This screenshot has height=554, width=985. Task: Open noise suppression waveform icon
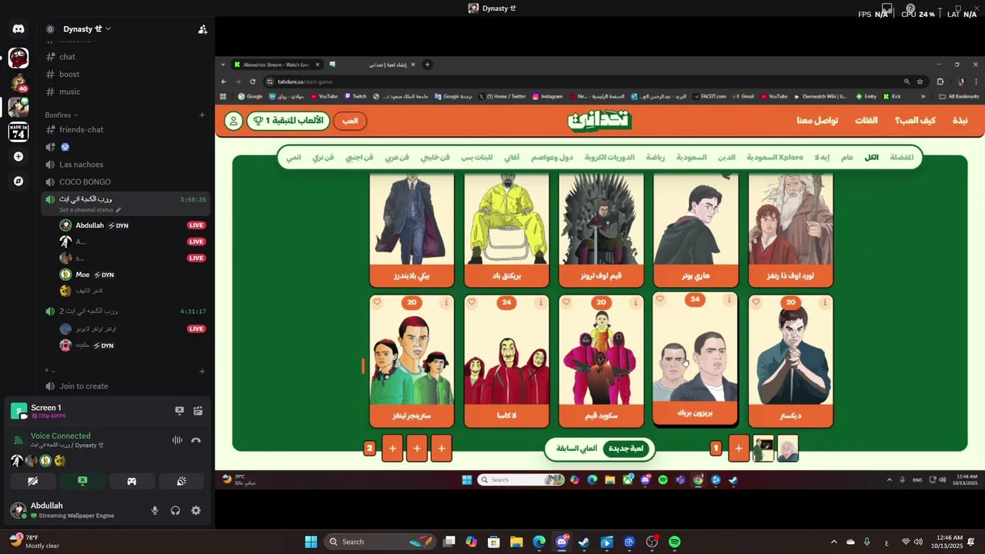click(177, 440)
